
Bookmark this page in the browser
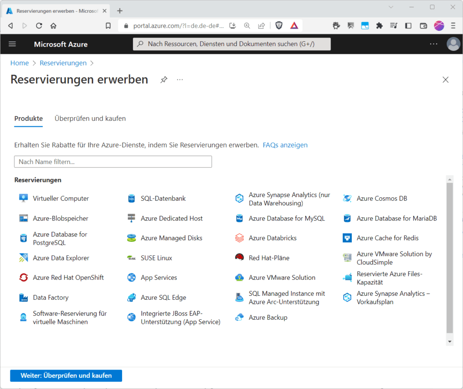coord(108,26)
